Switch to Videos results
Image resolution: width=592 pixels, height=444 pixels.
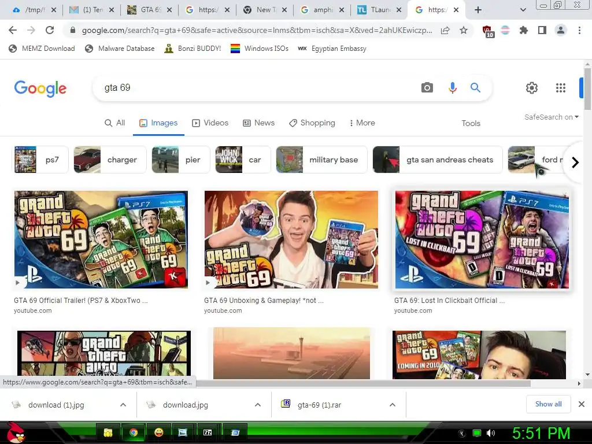point(210,123)
